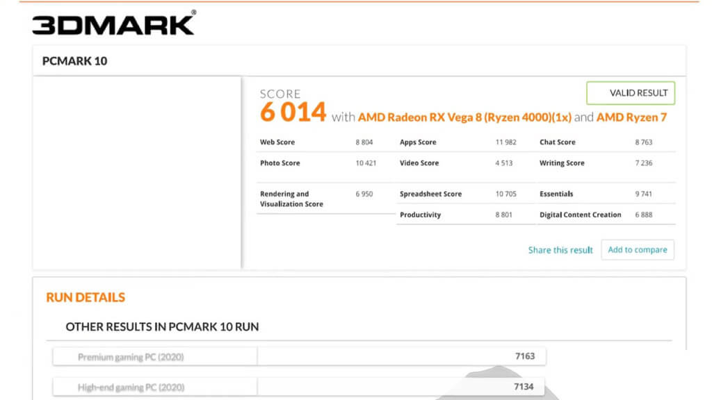Viewport: 712px width, 400px height.
Task: Click the Writing Score label
Action: pos(562,162)
